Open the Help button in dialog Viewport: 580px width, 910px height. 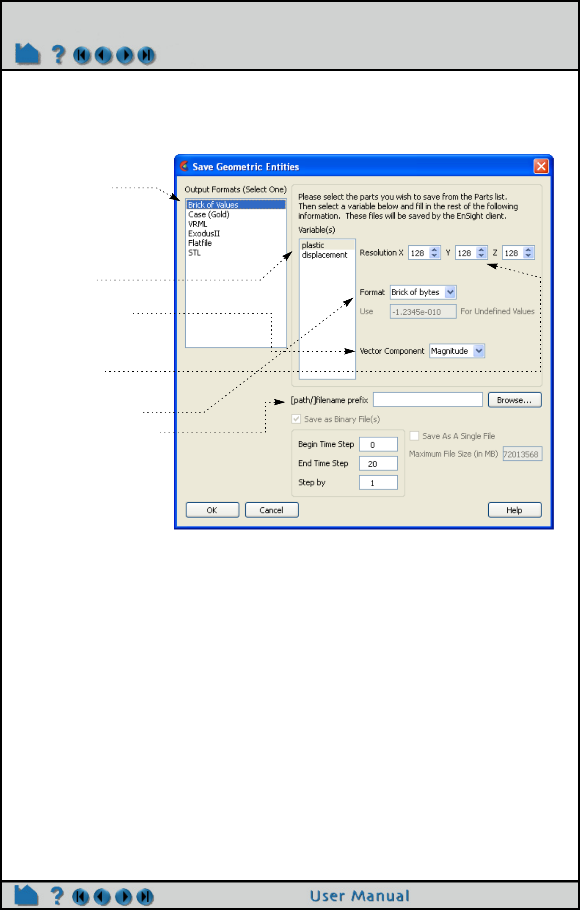point(515,510)
